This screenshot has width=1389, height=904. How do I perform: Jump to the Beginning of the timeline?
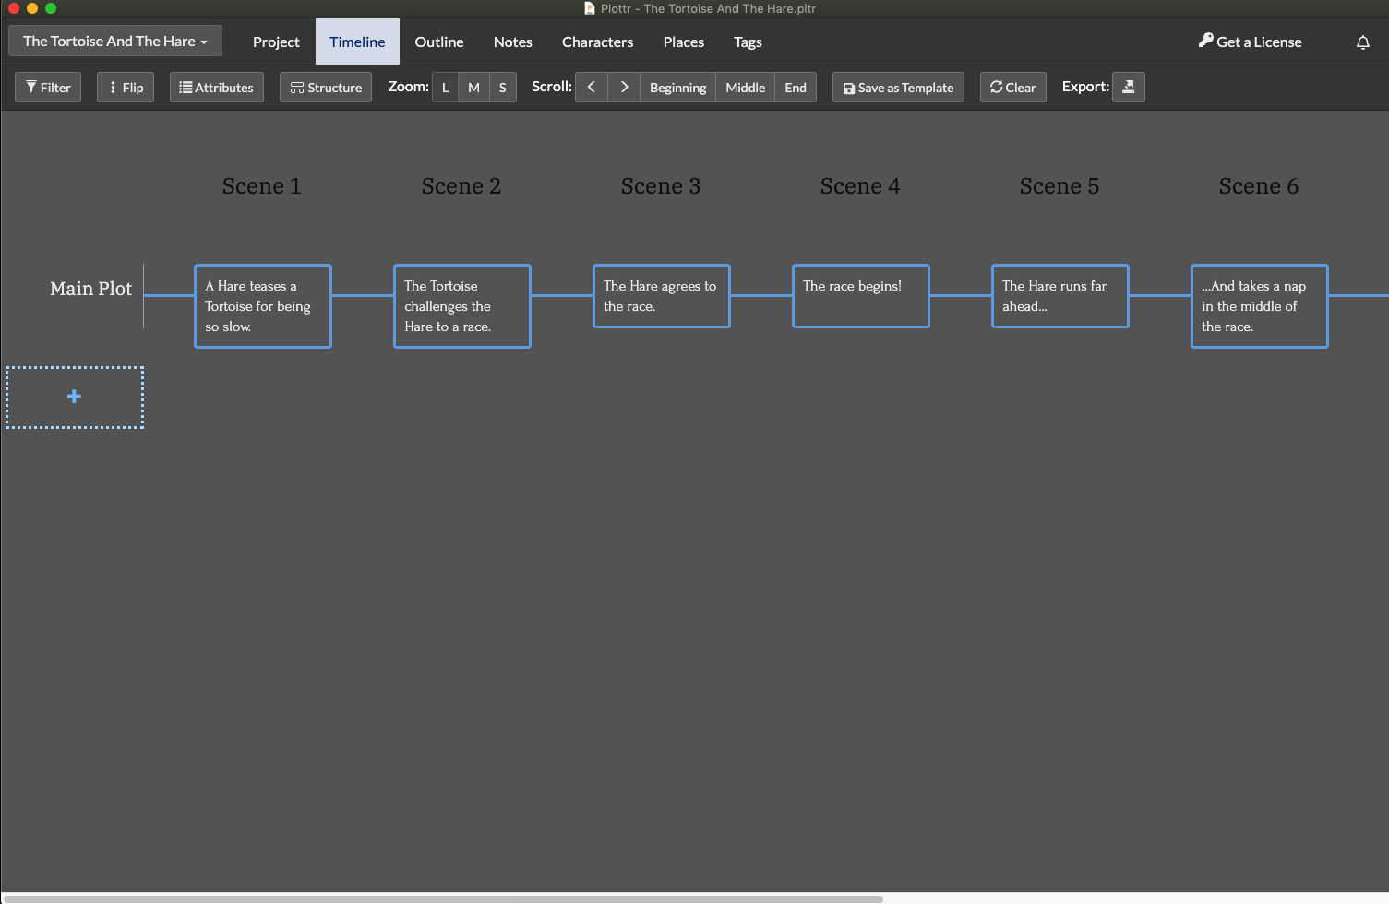[677, 87]
